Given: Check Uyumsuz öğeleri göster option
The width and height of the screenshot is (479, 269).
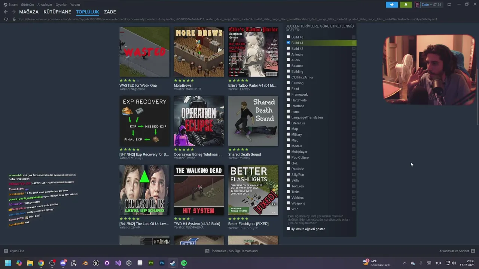Looking at the screenshot, I should coord(288,229).
